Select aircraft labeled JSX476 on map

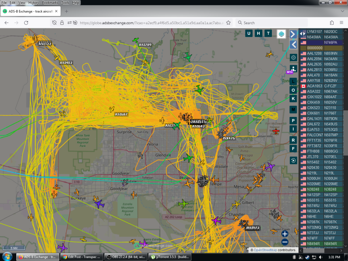tap(220, 134)
